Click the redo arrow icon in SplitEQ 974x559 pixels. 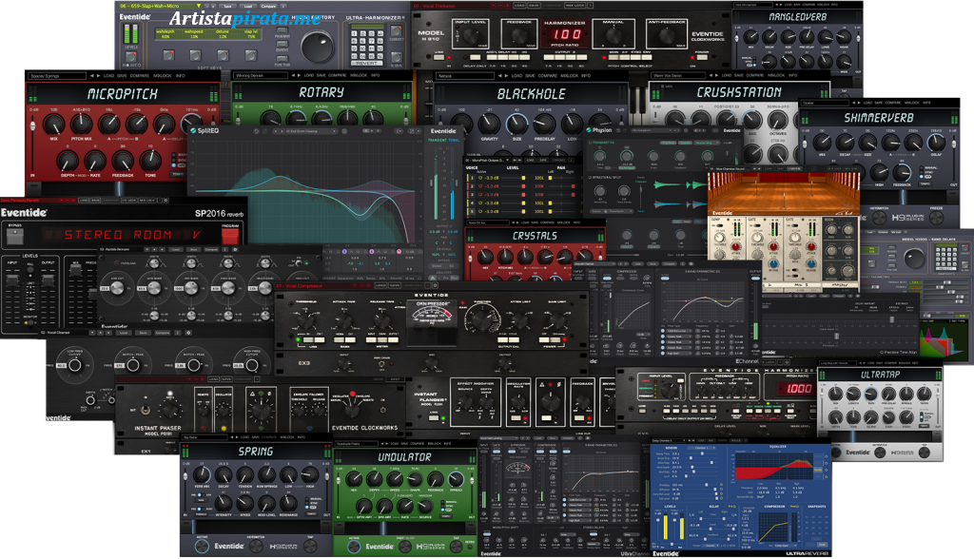264,131
